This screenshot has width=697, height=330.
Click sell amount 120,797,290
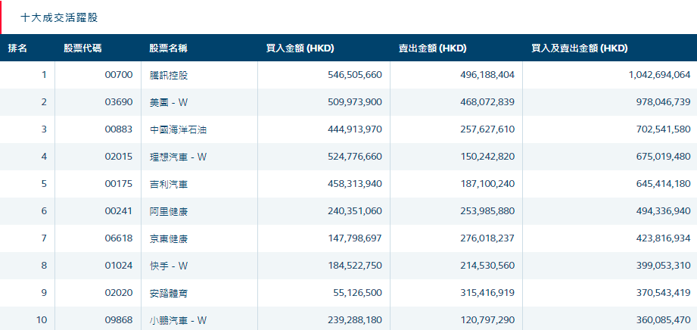click(487, 320)
